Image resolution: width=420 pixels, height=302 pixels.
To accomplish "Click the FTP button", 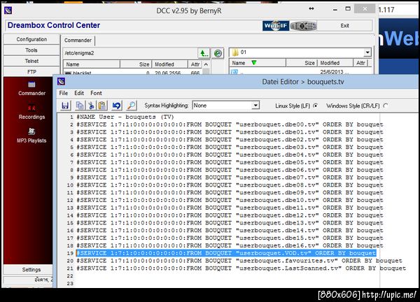I will (x=31, y=72).
